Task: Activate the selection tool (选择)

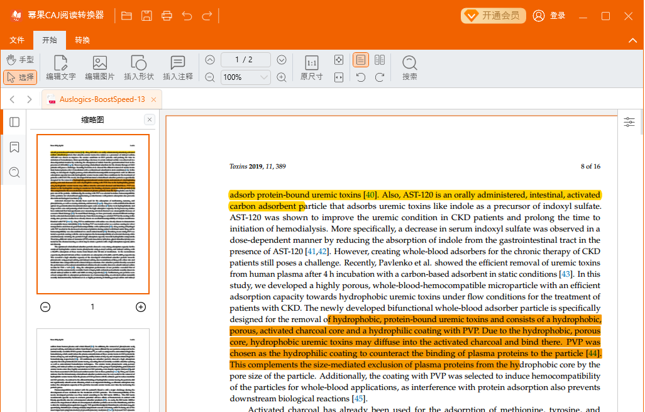Action: pos(19,77)
